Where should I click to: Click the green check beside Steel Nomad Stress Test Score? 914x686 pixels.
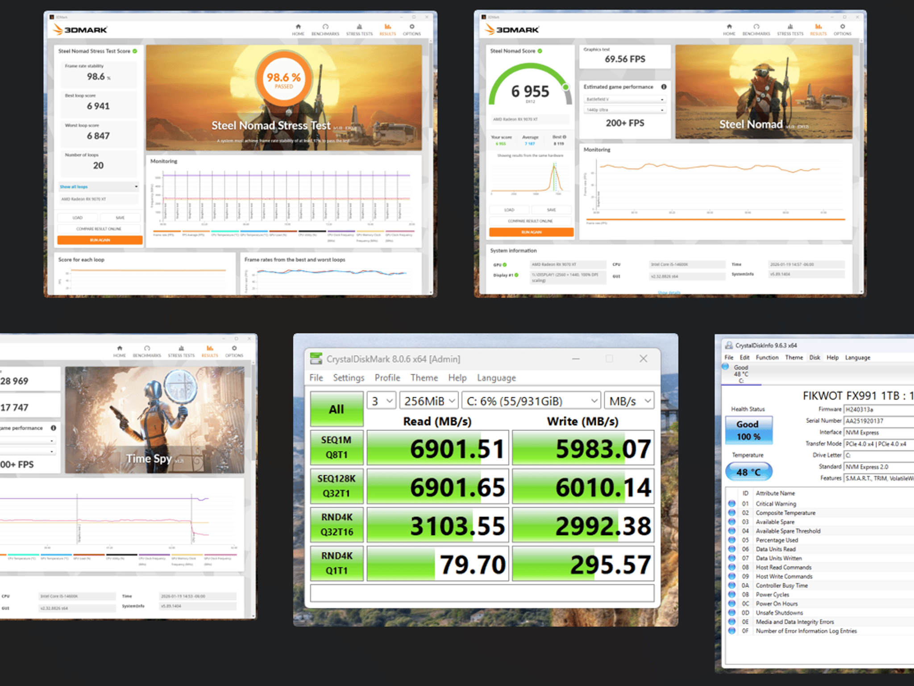[135, 51]
